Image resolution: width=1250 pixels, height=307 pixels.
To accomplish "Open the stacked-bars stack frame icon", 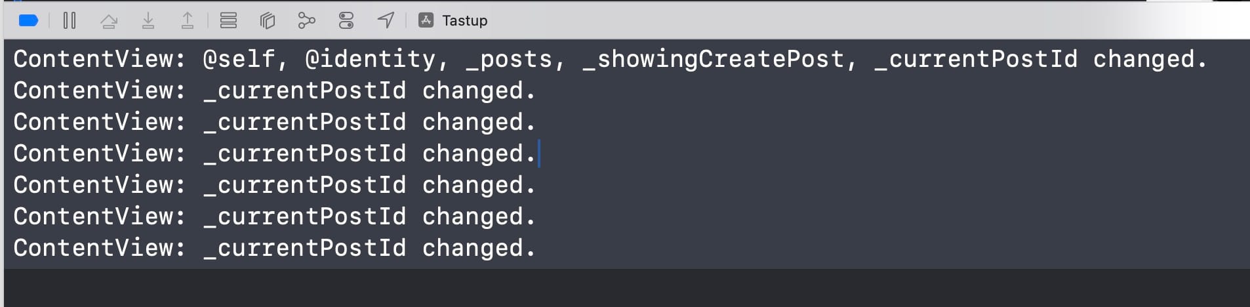I will 228,21.
